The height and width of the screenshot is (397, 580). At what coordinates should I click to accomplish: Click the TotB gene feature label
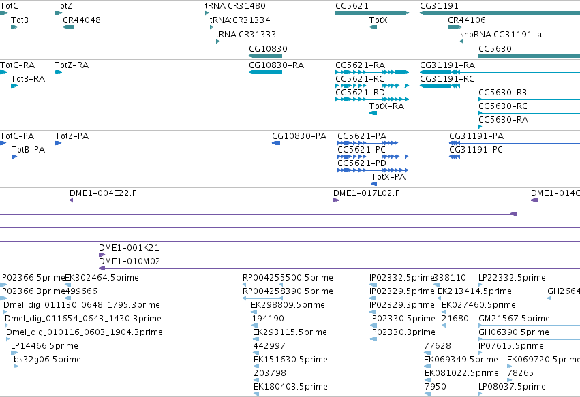[20, 20]
